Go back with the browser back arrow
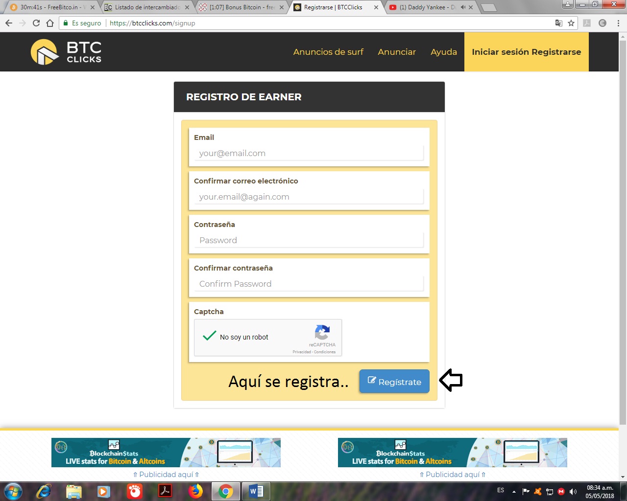This screenshot has width=627, height=501. (9, 23)
